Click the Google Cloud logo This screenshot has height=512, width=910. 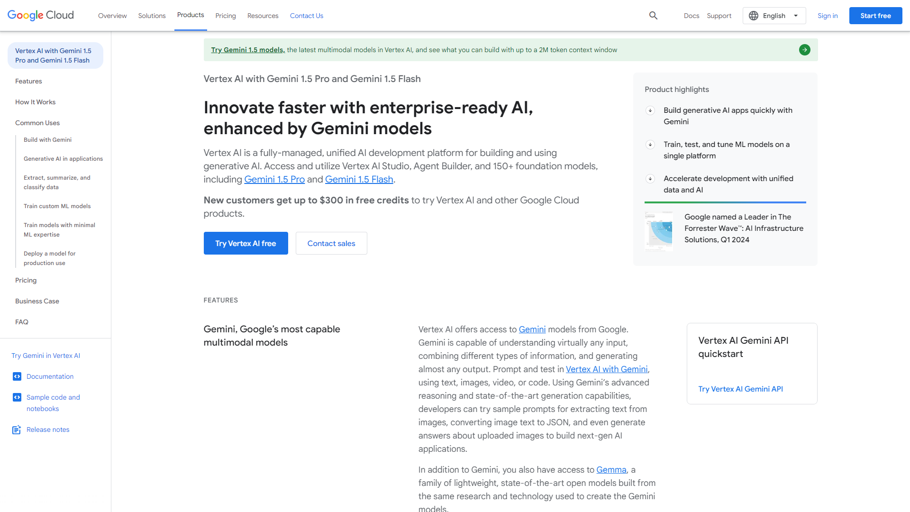pos(40,15)
